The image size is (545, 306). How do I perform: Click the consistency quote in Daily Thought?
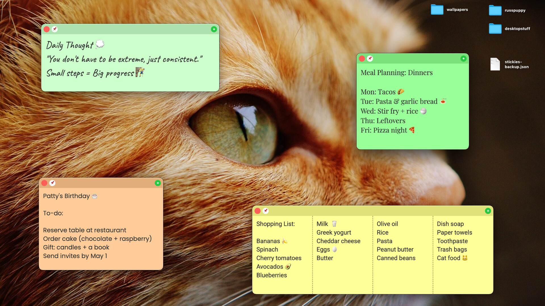pyautogui.click(x=125, y=59)
